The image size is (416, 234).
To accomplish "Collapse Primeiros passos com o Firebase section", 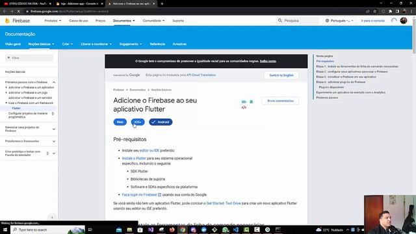I will [54, 83].
